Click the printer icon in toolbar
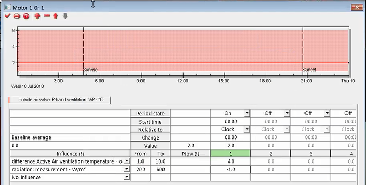The width and height of the screenshot is (366, 185). pos(17,16)
